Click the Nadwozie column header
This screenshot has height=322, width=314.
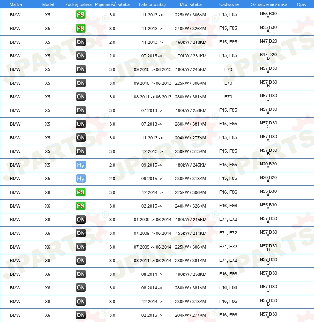(x=229, y=4)
